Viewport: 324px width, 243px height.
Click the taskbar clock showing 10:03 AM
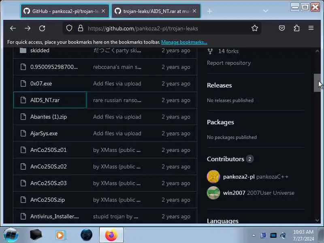[303, 235]
